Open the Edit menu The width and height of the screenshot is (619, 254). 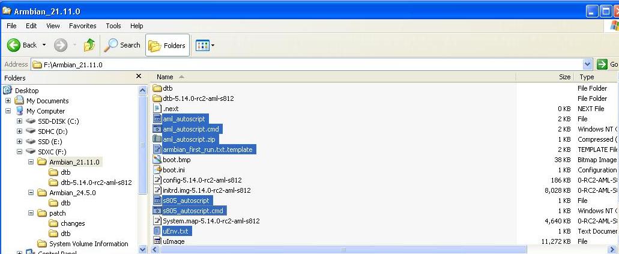tap(31, 26)
